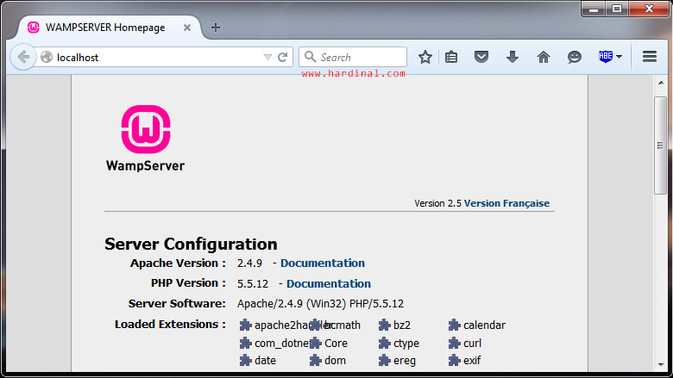
Task: Open a new tab with plus button
Action: tap(216, 28)
